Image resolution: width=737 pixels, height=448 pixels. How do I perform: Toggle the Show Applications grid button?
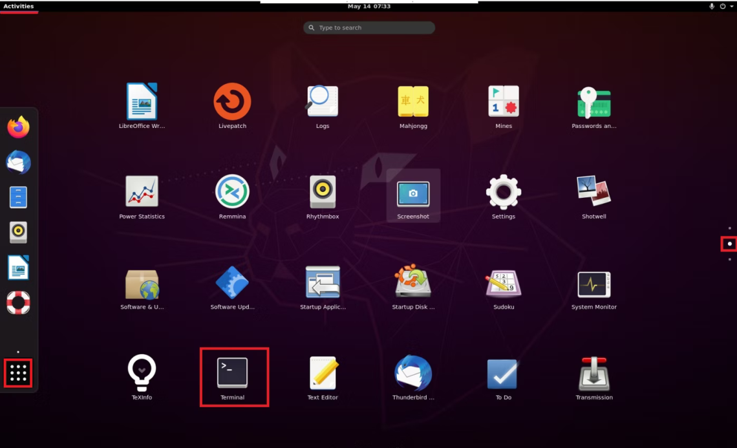18,373
